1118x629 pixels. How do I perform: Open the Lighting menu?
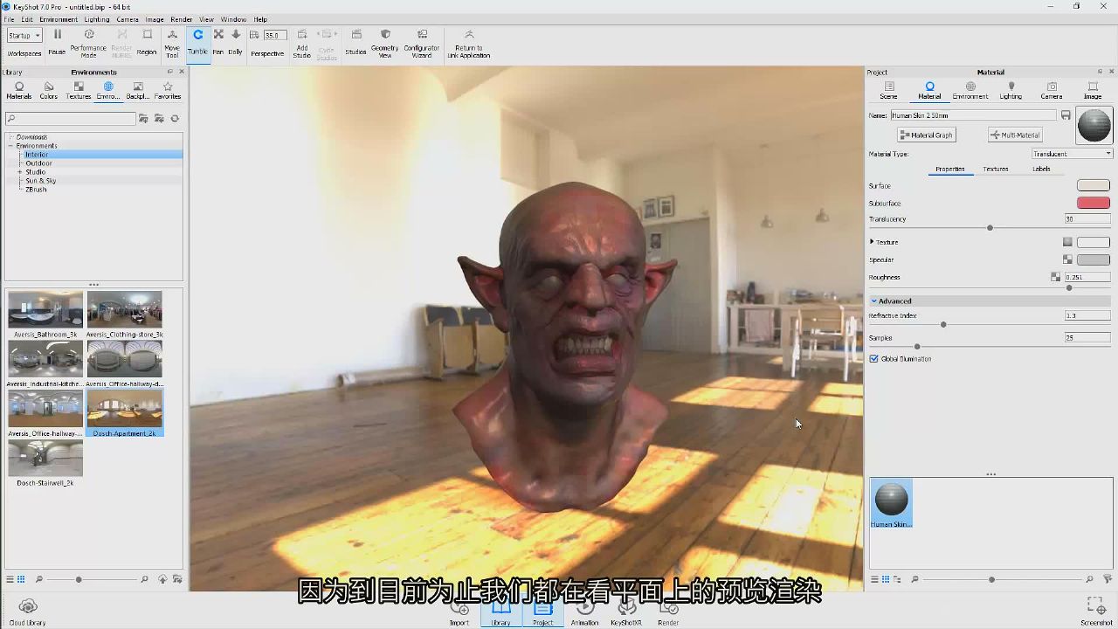coord(97,19)
